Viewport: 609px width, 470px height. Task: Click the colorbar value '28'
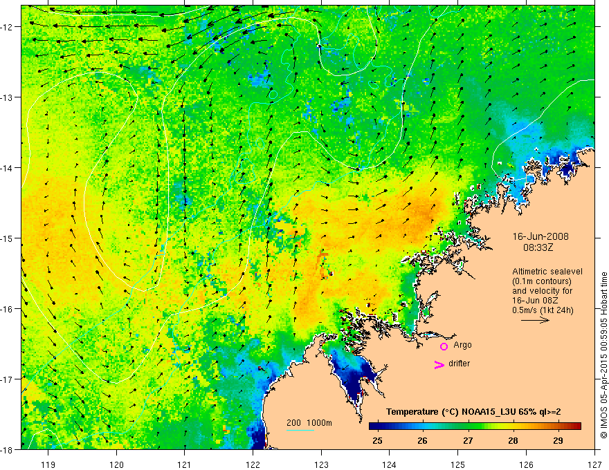[x=513, y=440]
